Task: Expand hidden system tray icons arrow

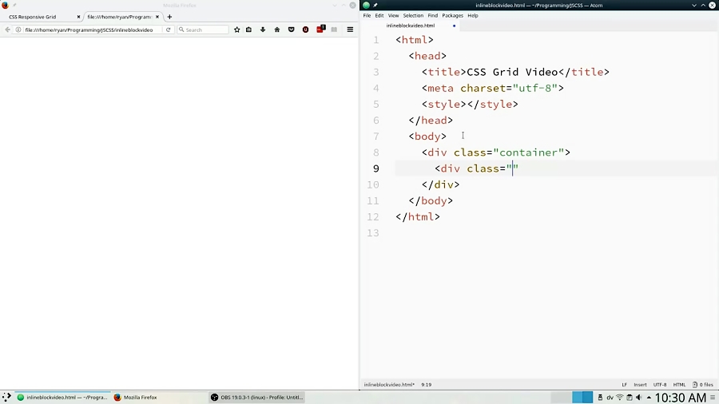Action: point(649,398)
